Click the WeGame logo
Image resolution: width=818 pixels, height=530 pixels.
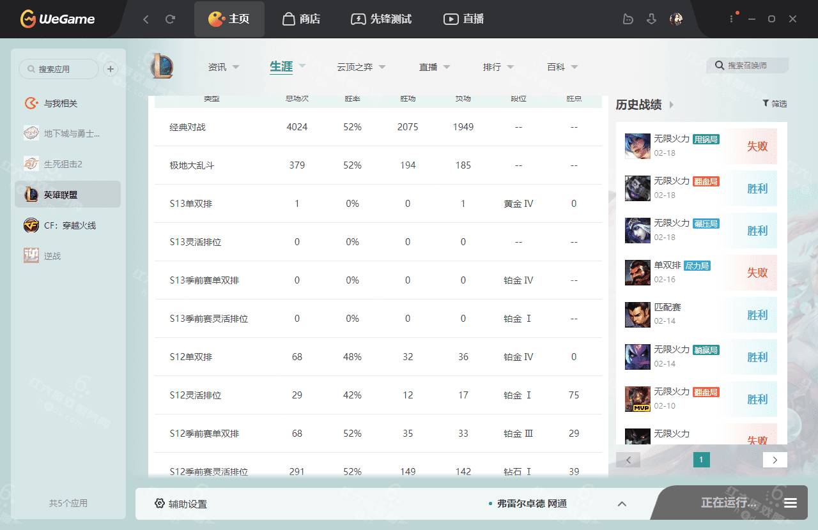[58, 19]
